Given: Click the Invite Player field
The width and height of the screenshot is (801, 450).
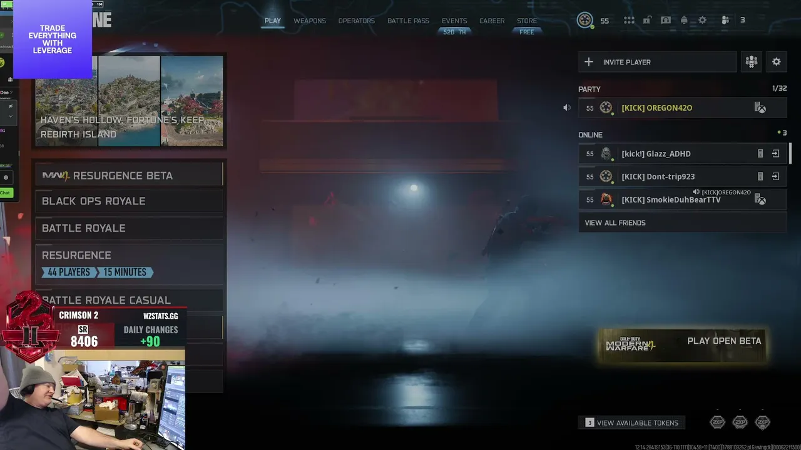Looking at the screenshot, I should 657,62.
